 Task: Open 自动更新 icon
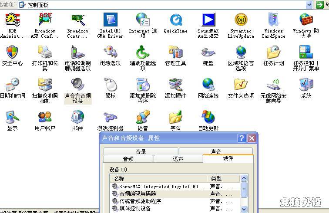point(208,117)
